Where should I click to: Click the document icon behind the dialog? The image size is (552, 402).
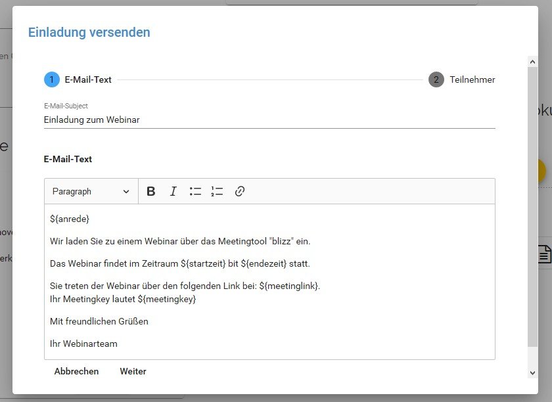[544, 254]
